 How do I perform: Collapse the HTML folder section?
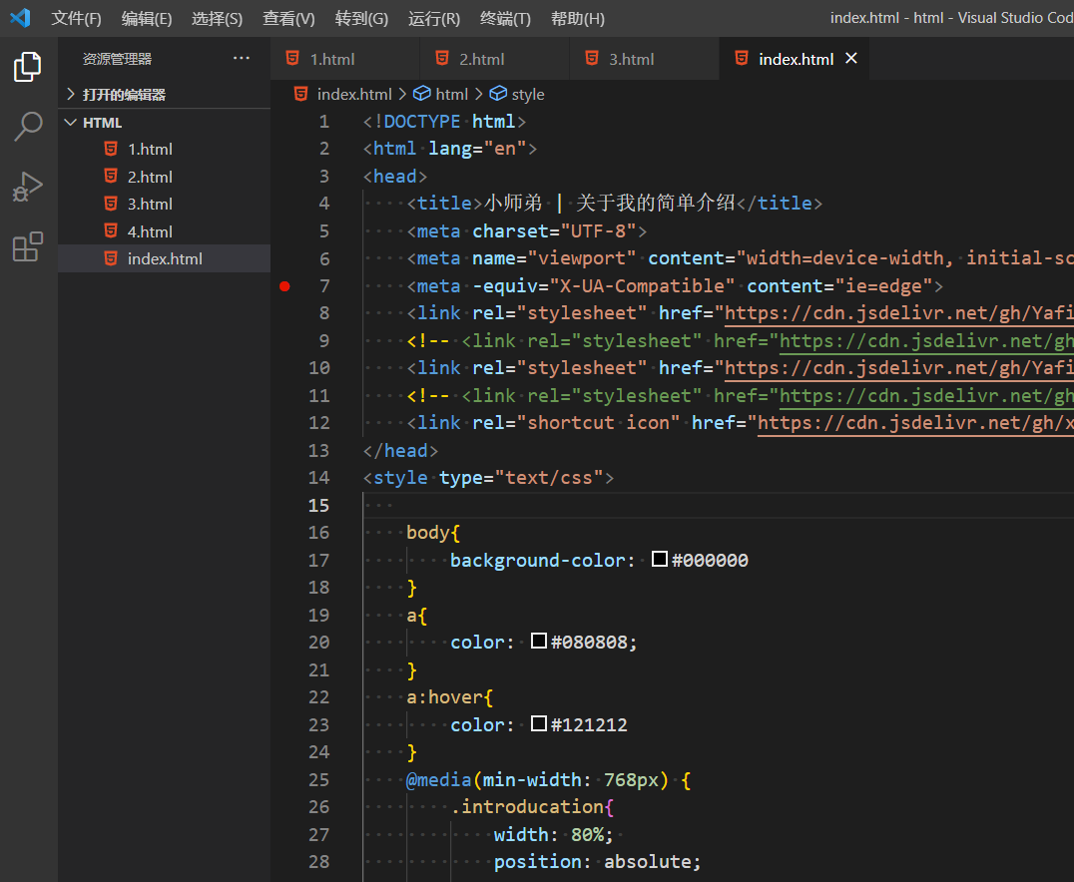coord(71,122)
